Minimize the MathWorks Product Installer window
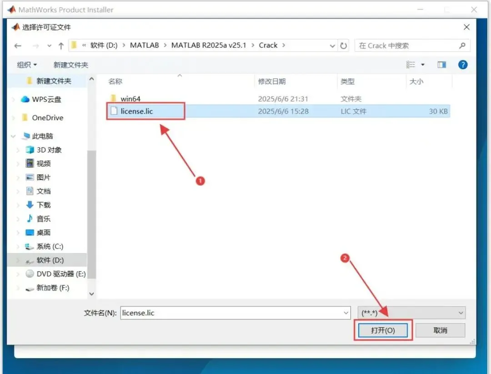The height and width of the screenshot is (374, 491). point(420,10)
